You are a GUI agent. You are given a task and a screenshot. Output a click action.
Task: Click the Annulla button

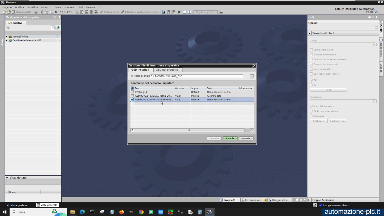246,138
